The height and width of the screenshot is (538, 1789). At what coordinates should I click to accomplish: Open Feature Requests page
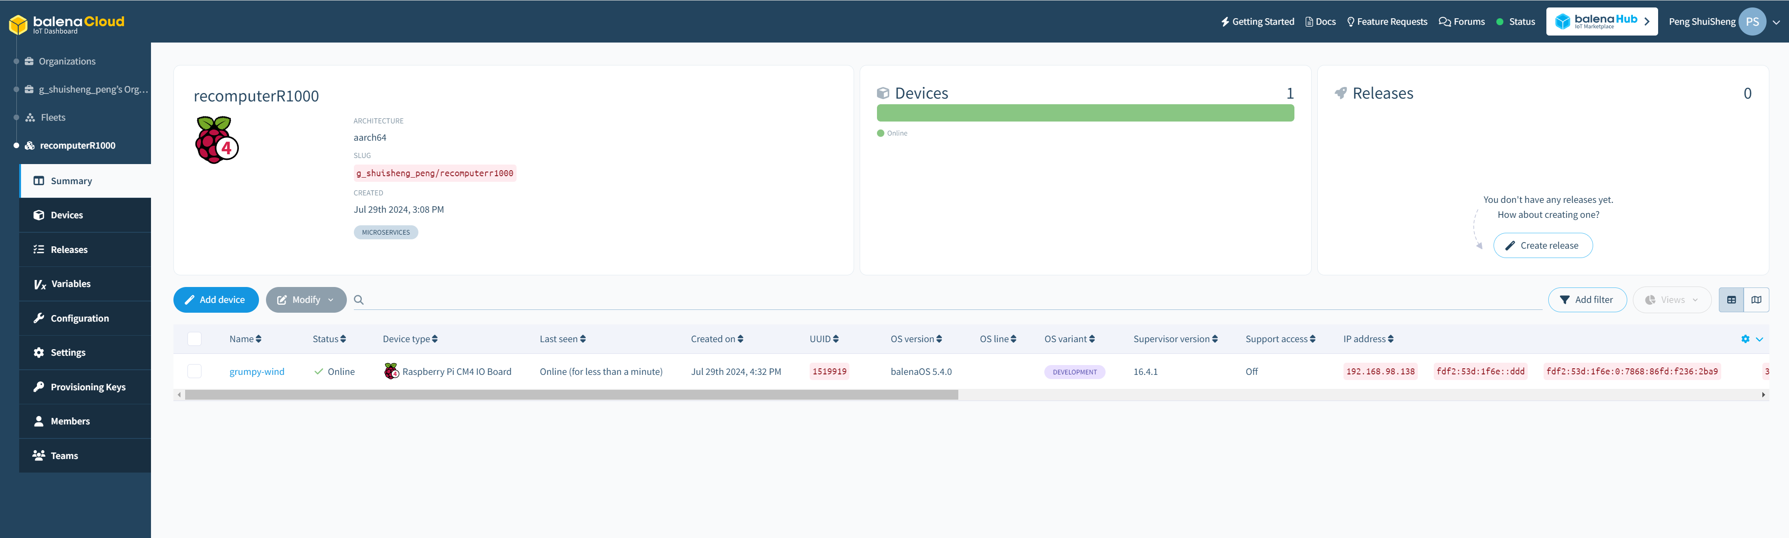[1387, 22]
